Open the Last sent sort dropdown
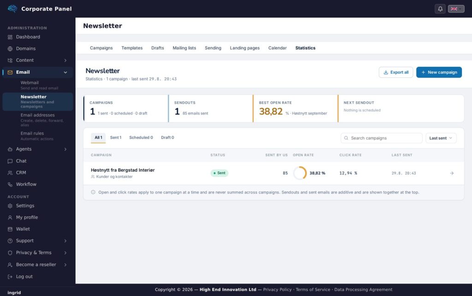 [x=441, y=138]
